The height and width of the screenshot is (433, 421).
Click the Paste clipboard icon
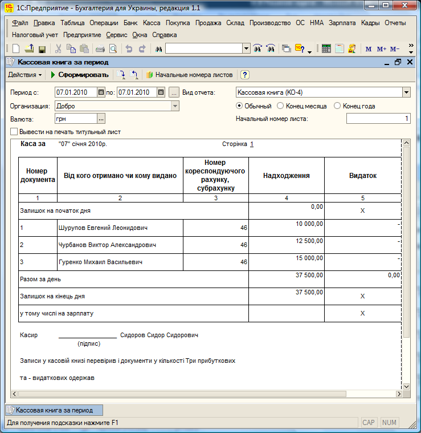[x=84, y=49]
